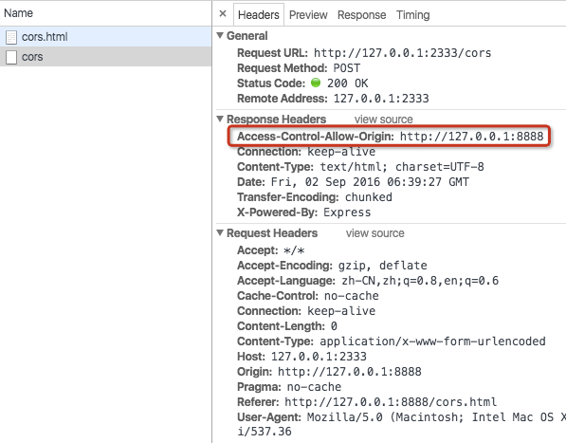Click the Name column header
Viewport: 566px width, 443px height.
tap(18, 13)
